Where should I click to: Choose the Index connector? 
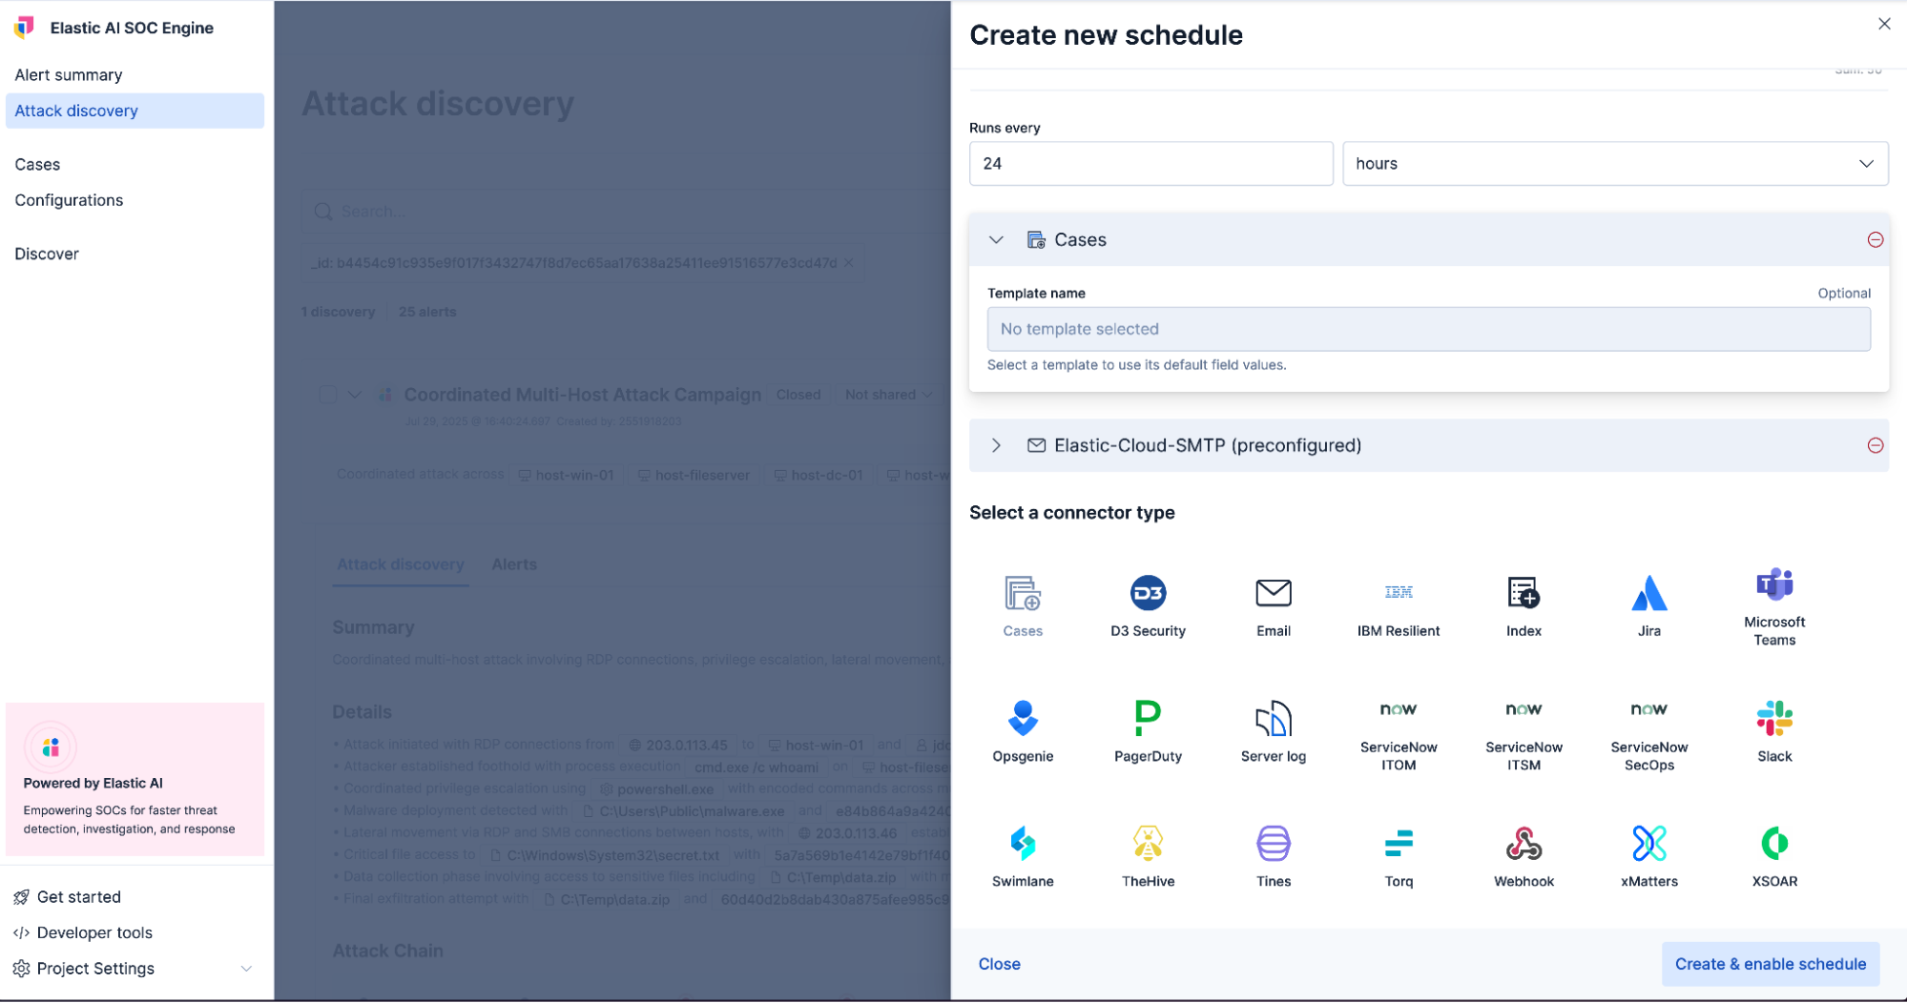1524,606
